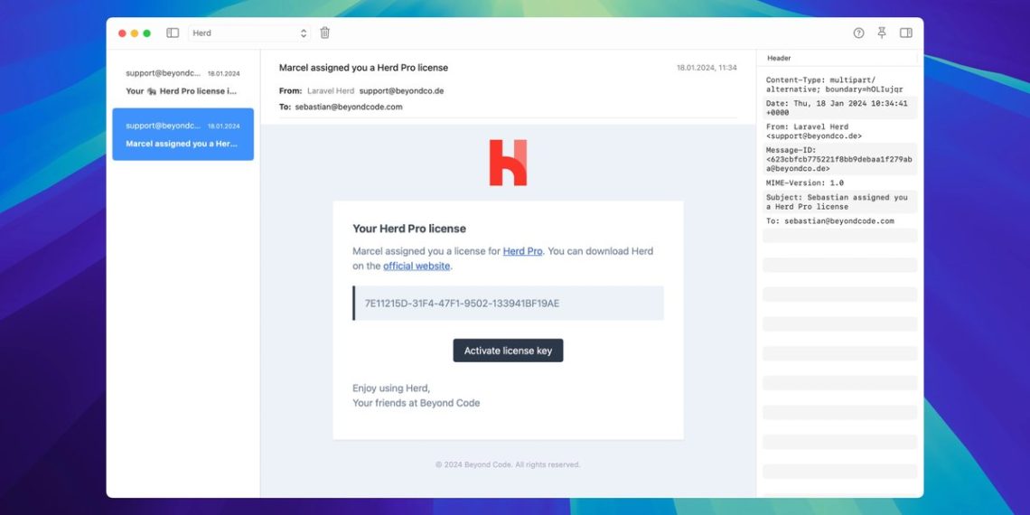
Task: Toggle the right header panel icon
Action: pos(905,33)
